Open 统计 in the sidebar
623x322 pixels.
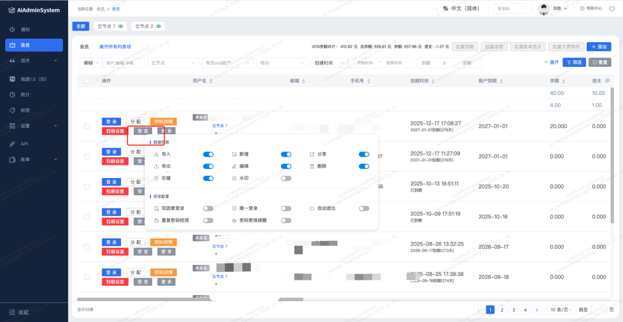25,94
